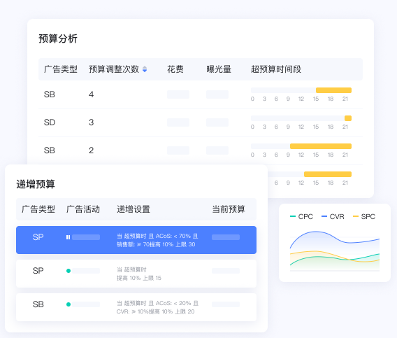Click the yellow over-budget bar in SD row
Image resolution: width=397 pixels, height=338 pixels.
point(348,118)
